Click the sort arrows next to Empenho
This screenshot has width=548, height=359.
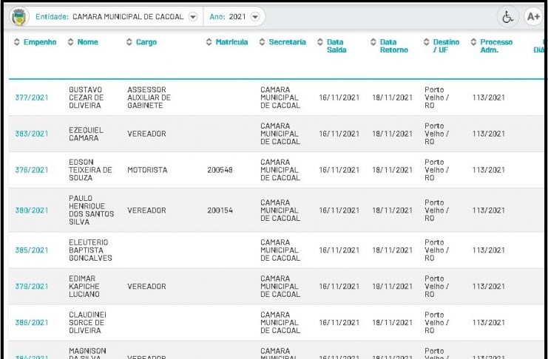17,43
